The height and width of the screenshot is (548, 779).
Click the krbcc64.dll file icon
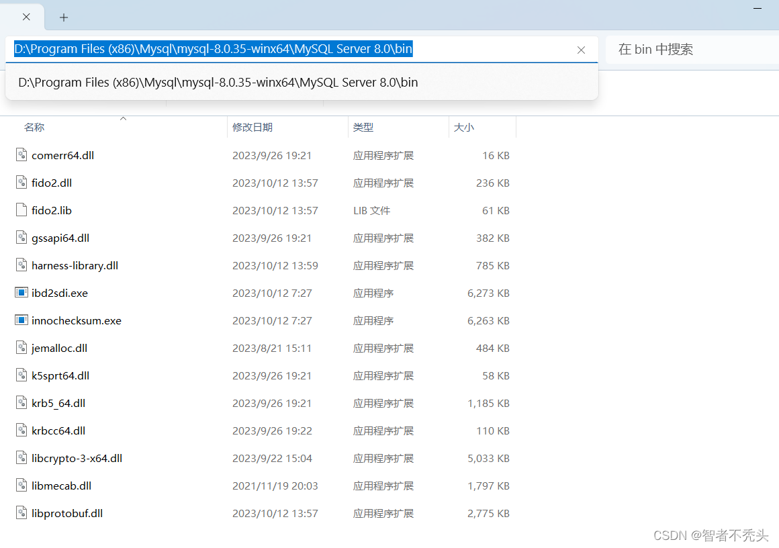[x=21, y=430]
